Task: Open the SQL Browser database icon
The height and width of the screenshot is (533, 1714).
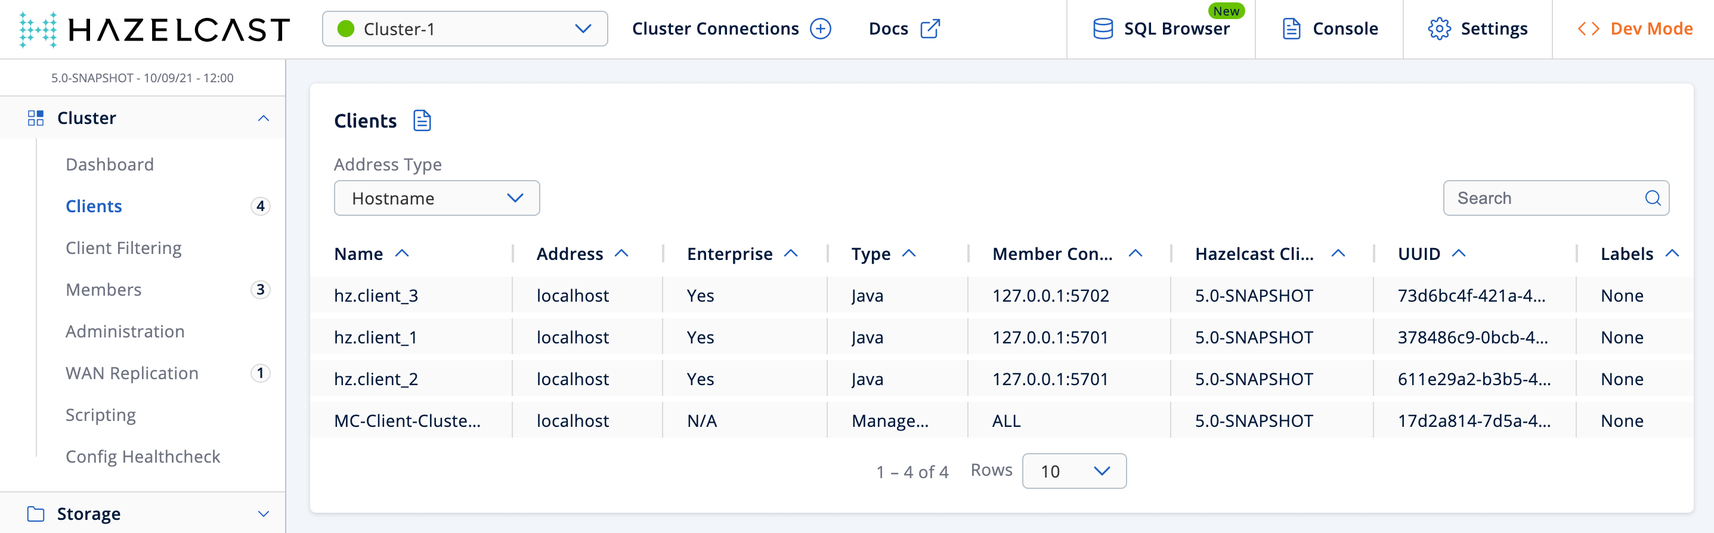Action: pos(1103,29)
